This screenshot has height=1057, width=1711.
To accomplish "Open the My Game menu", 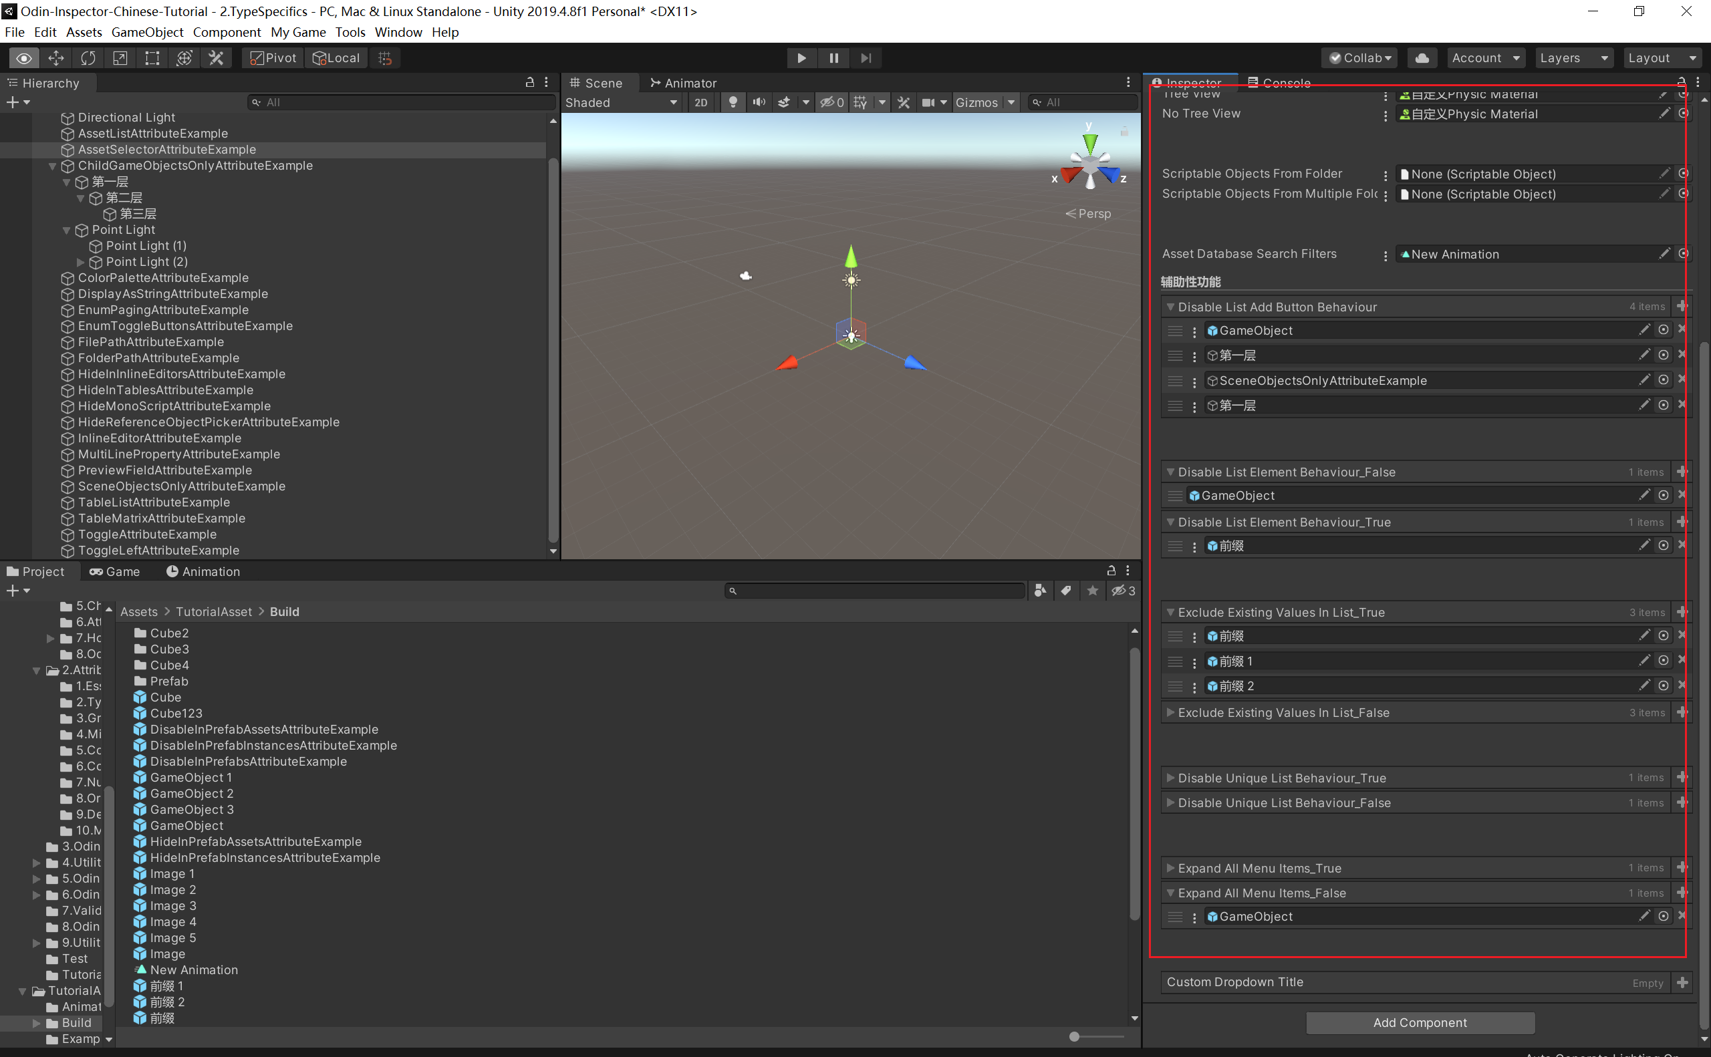I will (299, 32).
